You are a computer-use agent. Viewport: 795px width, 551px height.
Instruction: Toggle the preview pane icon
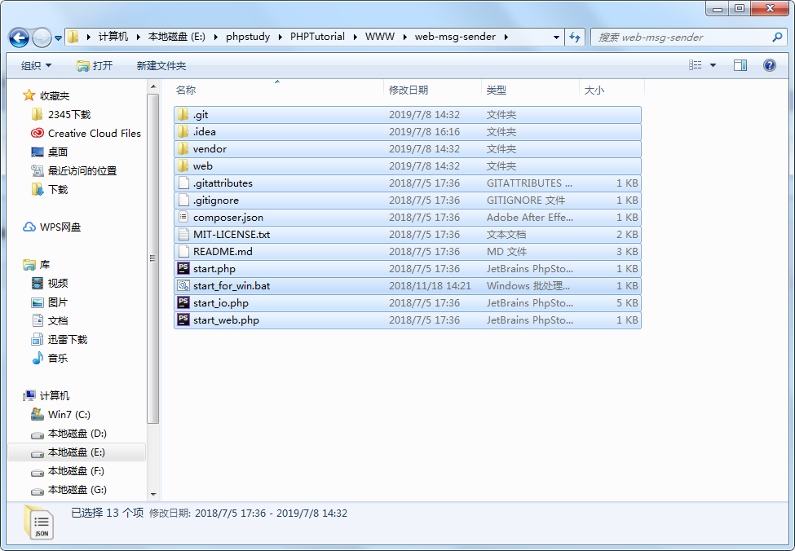(x=740, y=65)
